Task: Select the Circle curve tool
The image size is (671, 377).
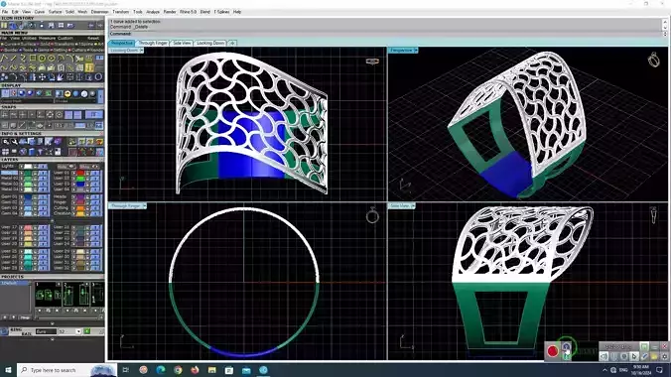Action: click(42, 58)
